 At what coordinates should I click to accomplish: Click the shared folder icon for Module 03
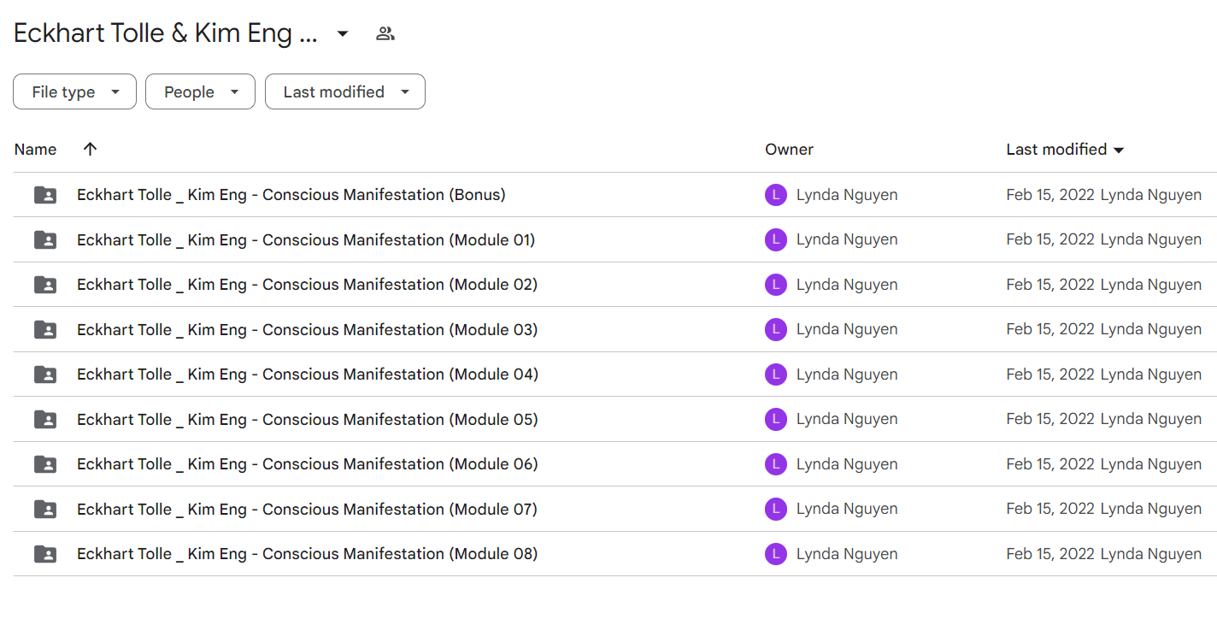point(45,330)
